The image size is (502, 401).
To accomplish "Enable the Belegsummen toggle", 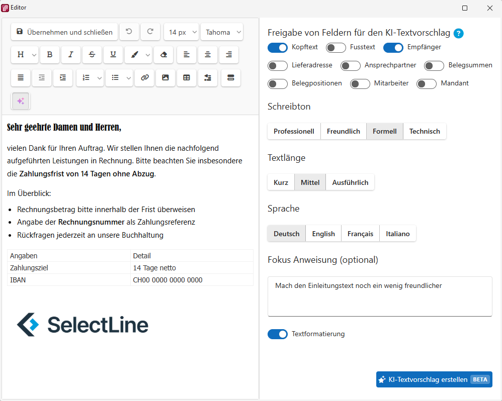I will [434, 66].
